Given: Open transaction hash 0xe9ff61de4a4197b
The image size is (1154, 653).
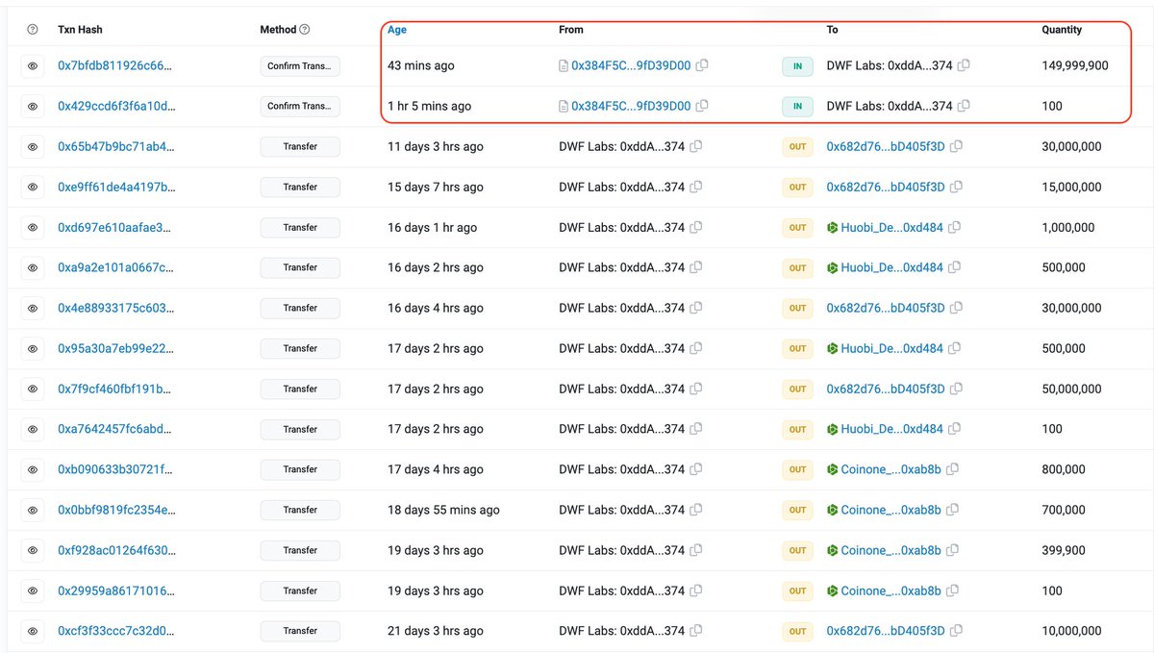Looking at the screenshot, I should pyautogui.click(x=116, y=187).
